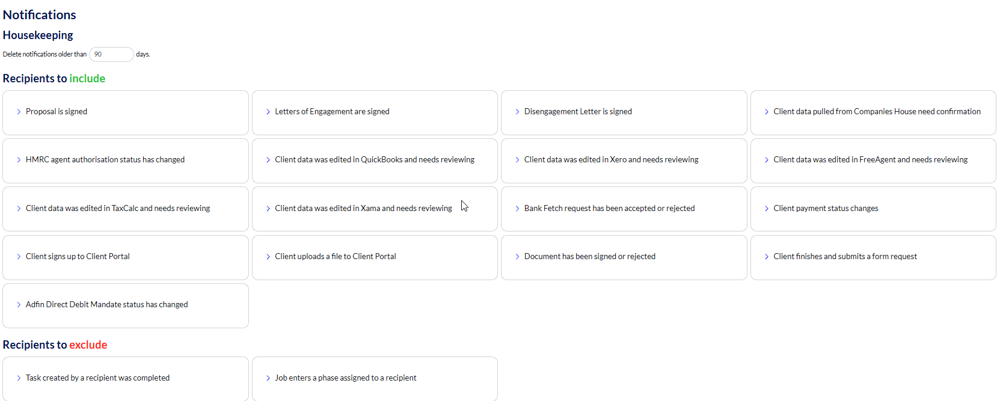Expand Client uploads a file to Client Portal
The height and width of the screenshot is (401, 997).
268,257
